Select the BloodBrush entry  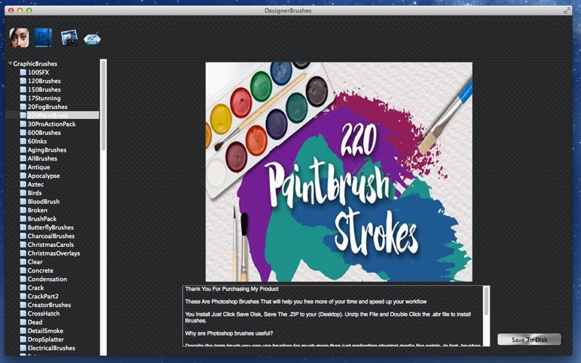44,202
